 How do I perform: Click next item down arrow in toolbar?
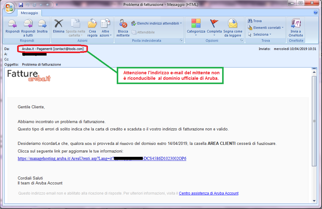coord(48,5)
